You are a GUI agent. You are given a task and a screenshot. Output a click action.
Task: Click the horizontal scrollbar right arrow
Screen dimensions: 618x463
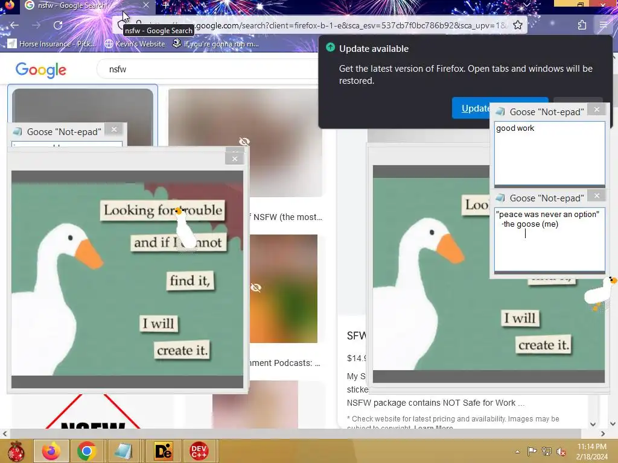603,433
